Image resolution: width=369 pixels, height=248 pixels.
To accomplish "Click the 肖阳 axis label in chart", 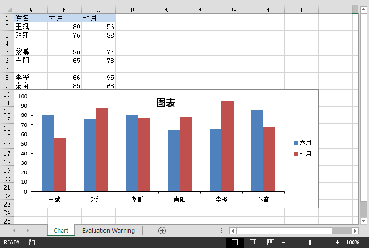I will pos(180,199).
